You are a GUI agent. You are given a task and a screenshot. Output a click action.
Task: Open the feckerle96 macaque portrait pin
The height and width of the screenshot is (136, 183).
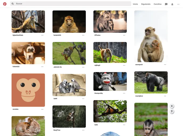coord(69,22)
